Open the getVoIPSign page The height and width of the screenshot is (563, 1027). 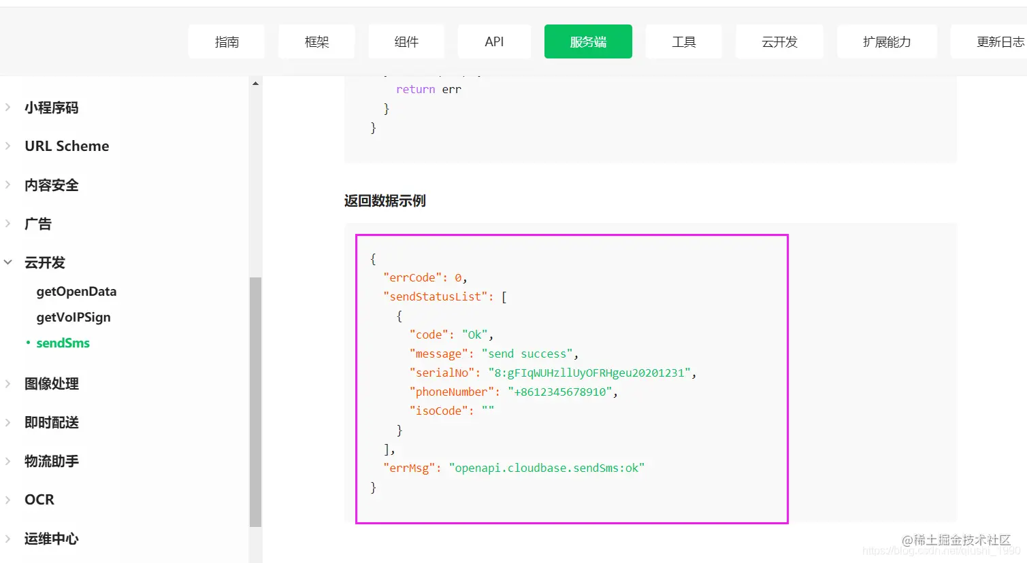[x=74, y=318]
